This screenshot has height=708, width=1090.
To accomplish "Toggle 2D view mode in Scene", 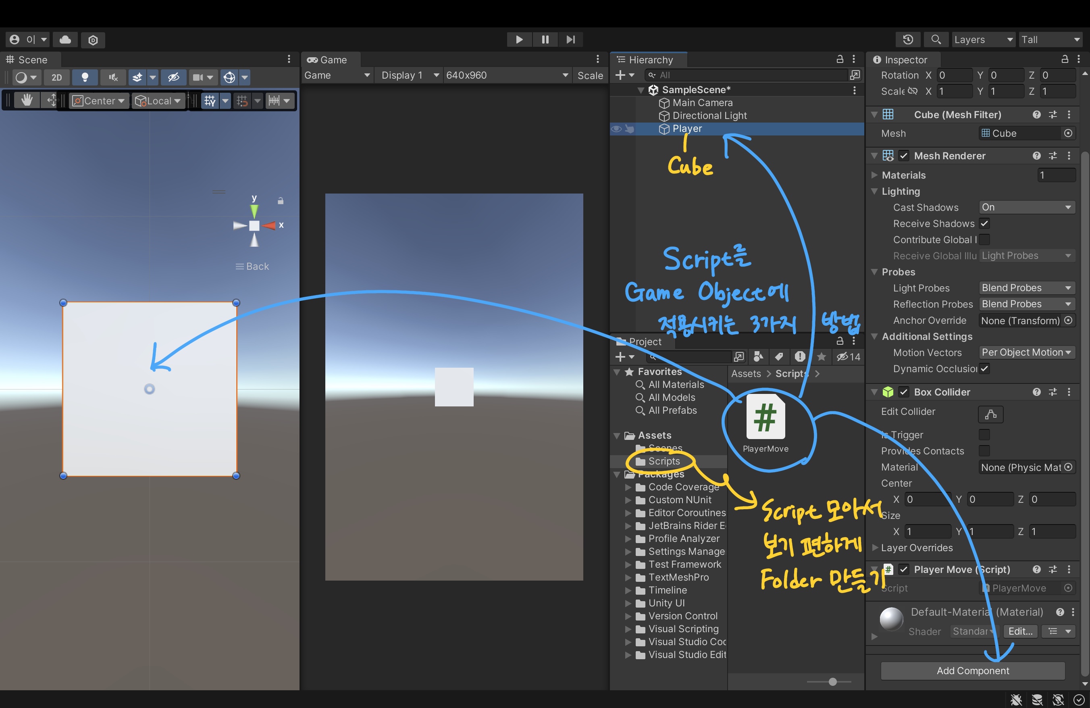I will [x=57, y=77].
